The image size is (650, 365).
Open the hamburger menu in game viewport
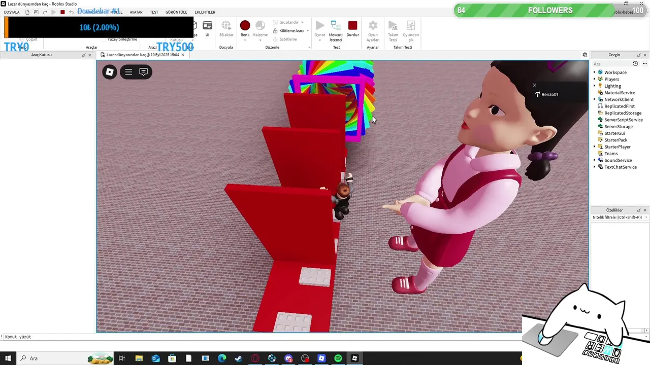coord(128,72)
